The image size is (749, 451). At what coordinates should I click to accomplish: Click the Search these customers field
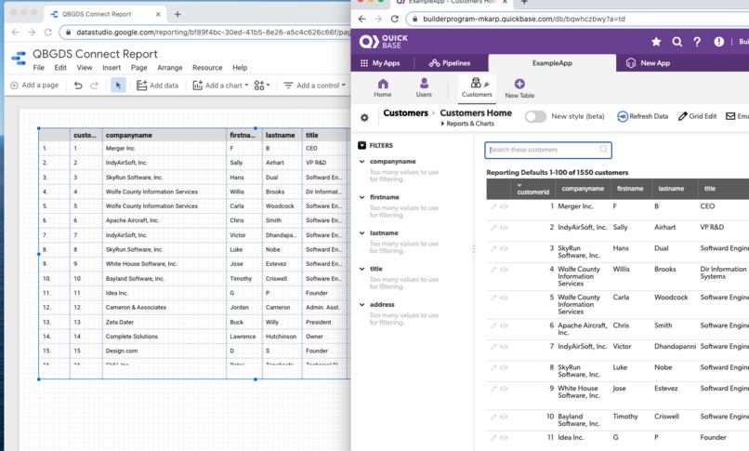point(548,150)
